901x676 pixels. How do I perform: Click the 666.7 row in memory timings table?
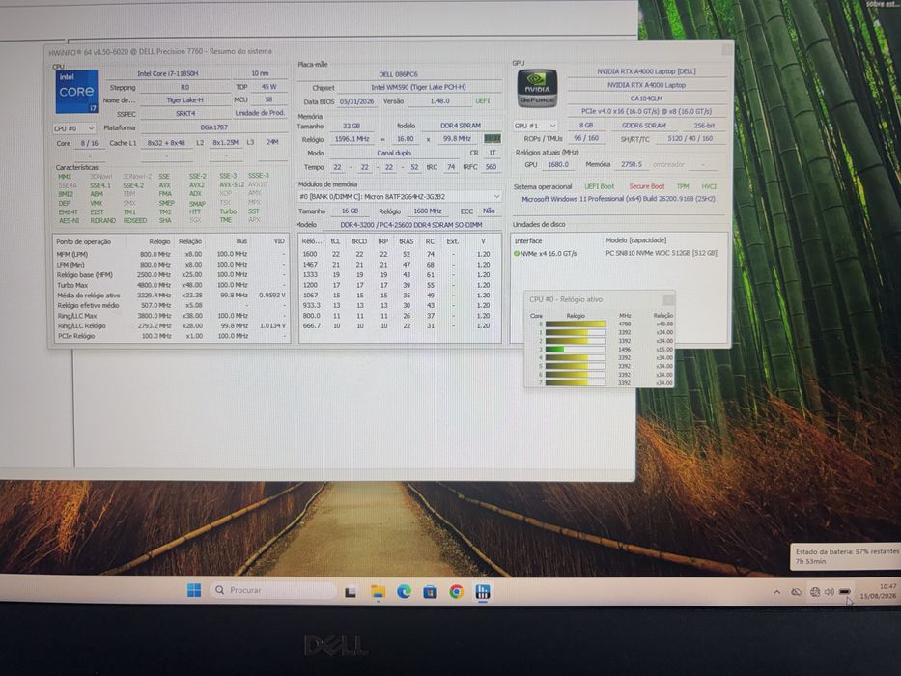pos(400,326)
